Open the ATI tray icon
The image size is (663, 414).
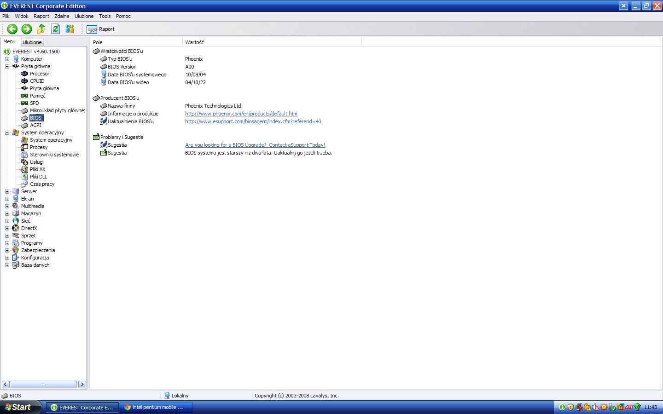[x=628, y=408]
